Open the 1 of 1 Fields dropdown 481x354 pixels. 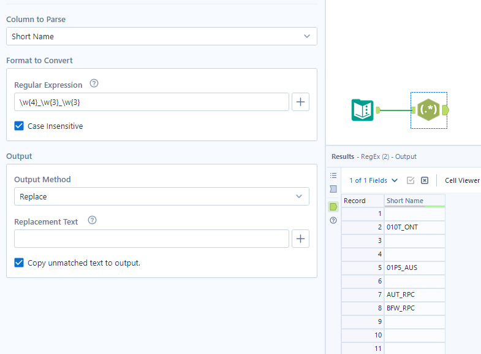point(373,180)
